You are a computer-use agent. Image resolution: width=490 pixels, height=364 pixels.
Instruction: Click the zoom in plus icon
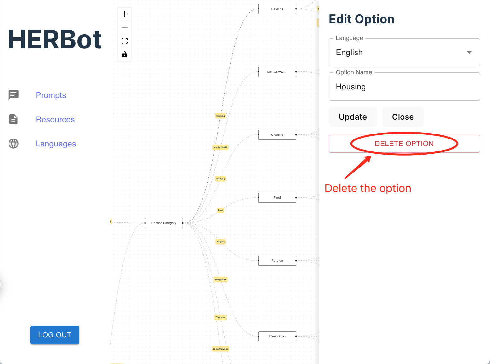pos(124,14)
